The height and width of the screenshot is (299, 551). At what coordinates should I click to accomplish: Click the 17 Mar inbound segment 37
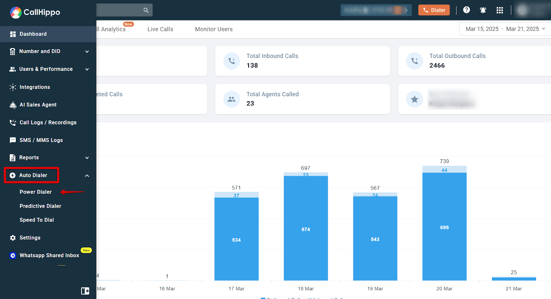pyautogui.click(x=236, y=195)
